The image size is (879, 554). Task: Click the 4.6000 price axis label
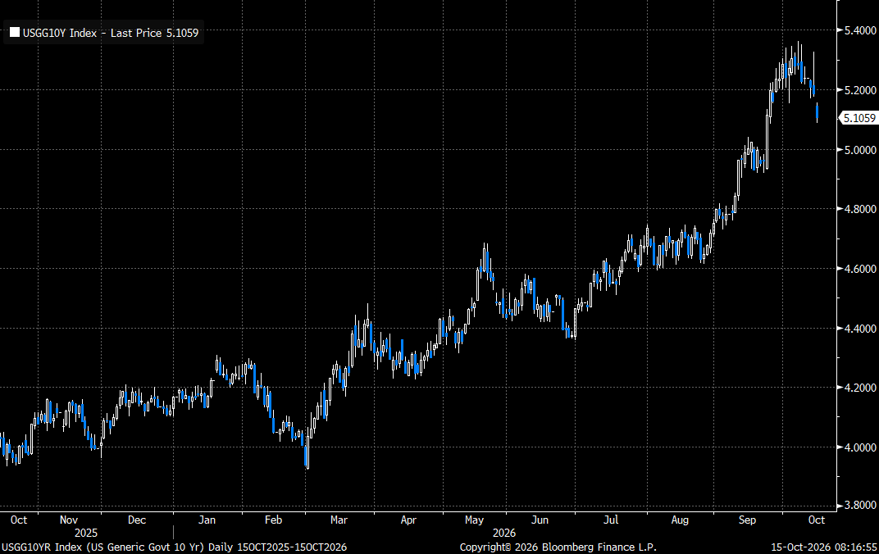pos(860,269)
